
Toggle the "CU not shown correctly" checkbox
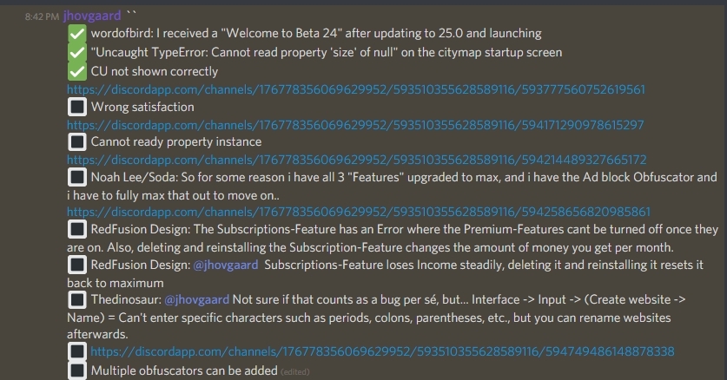click(x=77, y=71)
